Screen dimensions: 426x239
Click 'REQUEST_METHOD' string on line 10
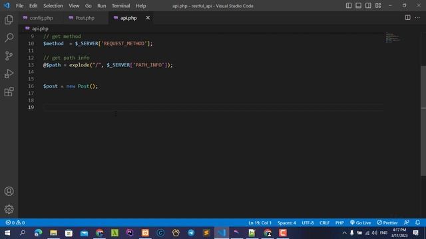point(124,43)
